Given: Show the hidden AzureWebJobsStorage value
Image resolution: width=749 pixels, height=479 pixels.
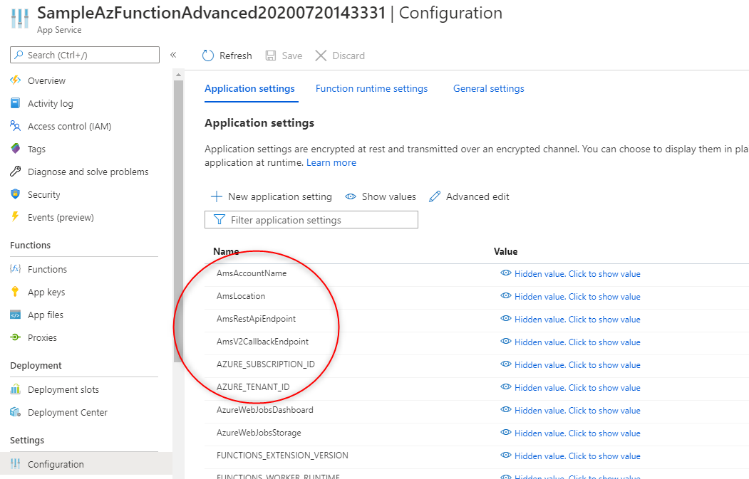Looking at the screenshot, I should coord(570,433).
